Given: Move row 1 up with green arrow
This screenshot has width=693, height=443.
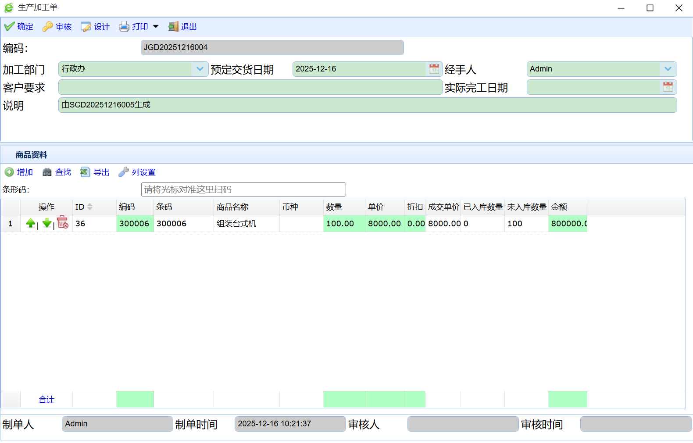Looking at the screenshot, I should point(31,223).
